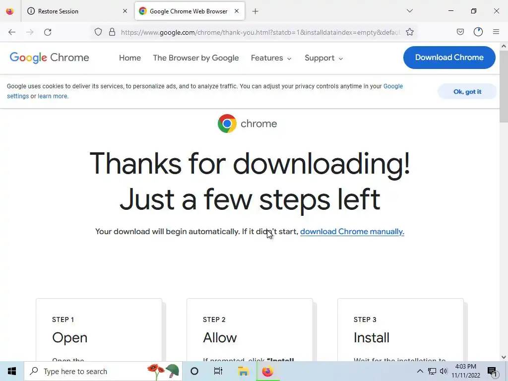The height and width of the screenshot is (381, 508).
Task: Switch to the Restore Session tab
Action: coord(77,11)
